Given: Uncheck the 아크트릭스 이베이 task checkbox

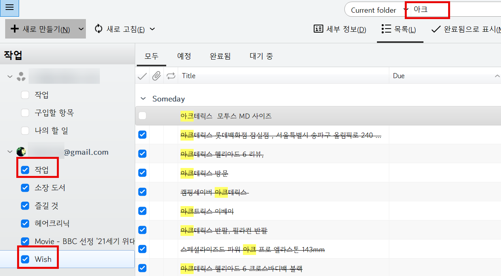Looking at the screenshot, I should [x=142, y=211].
